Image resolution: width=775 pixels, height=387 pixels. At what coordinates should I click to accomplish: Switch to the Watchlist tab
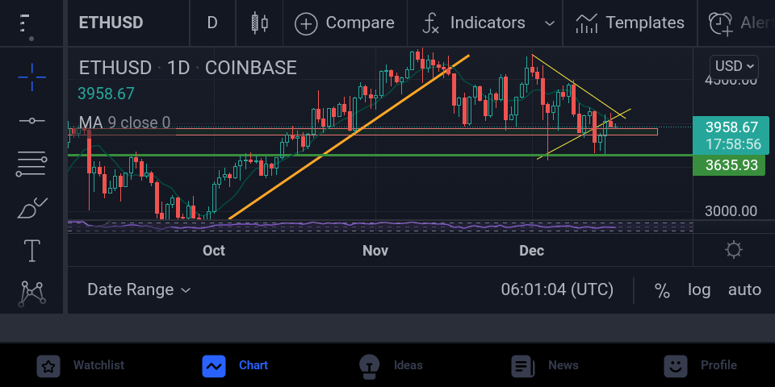tap(81, 365)
